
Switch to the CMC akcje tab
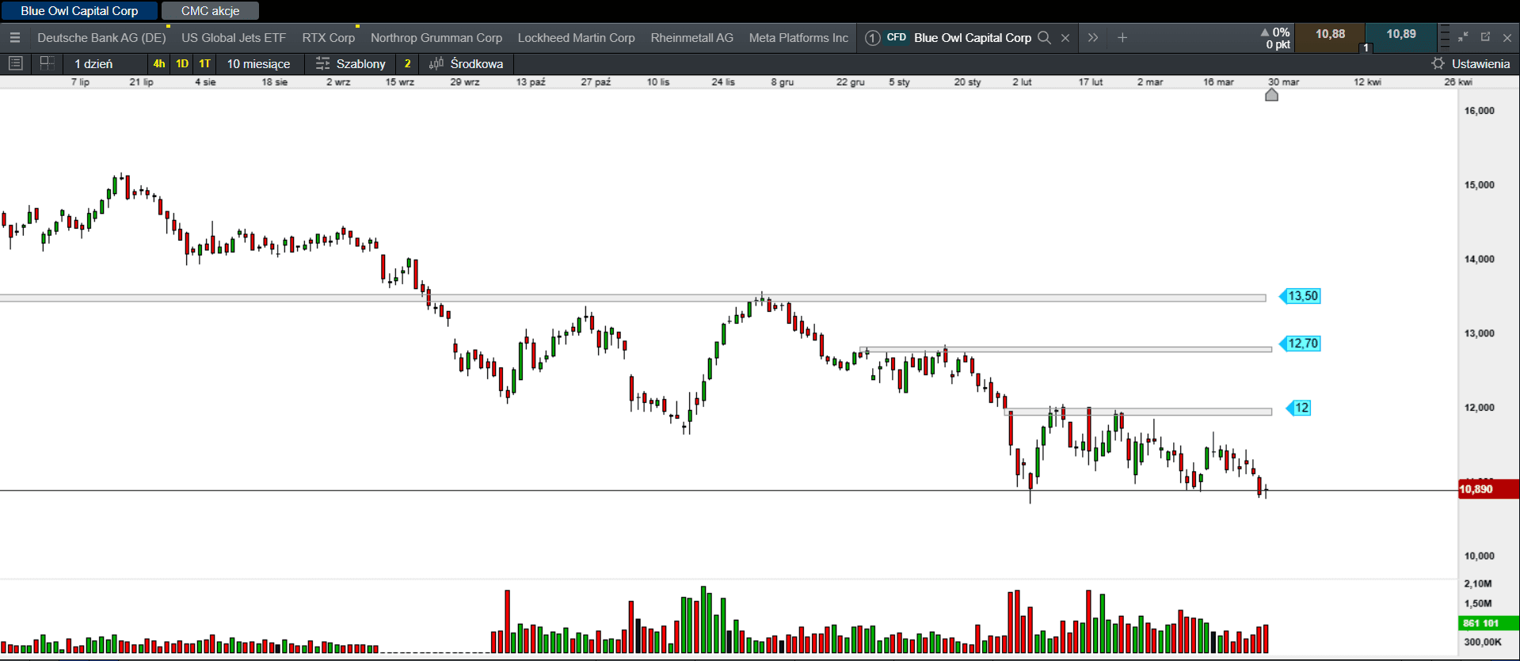pyautogui.click(x=210, y=11)
